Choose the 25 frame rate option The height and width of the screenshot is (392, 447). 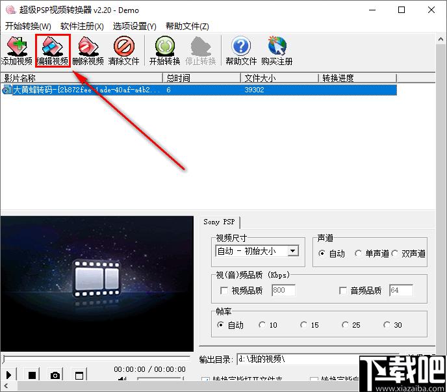click(345, 325)
